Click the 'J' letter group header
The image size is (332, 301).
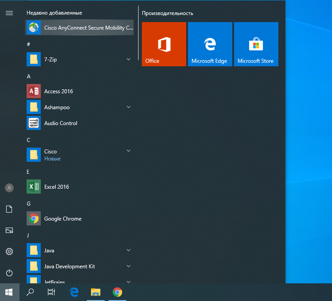click(28, 235)
